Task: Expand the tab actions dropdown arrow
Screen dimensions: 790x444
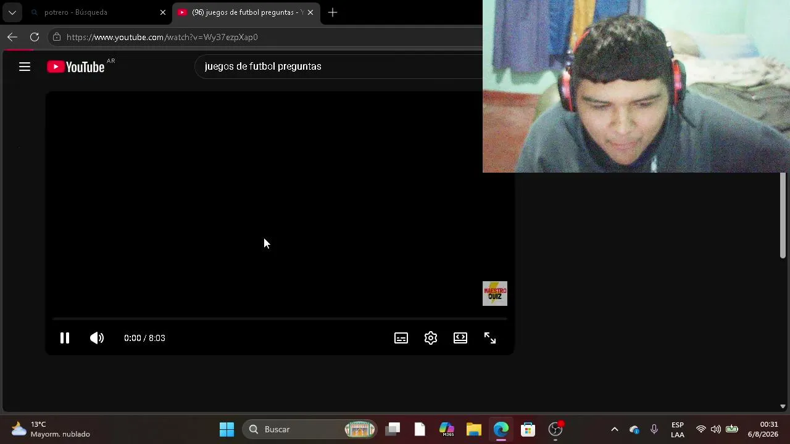Action: coord(12,12)
